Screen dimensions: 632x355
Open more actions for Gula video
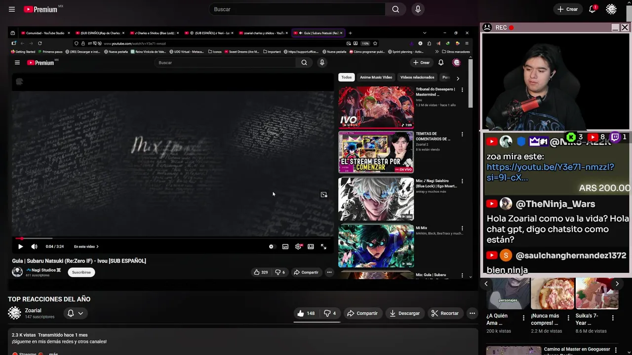329,272
